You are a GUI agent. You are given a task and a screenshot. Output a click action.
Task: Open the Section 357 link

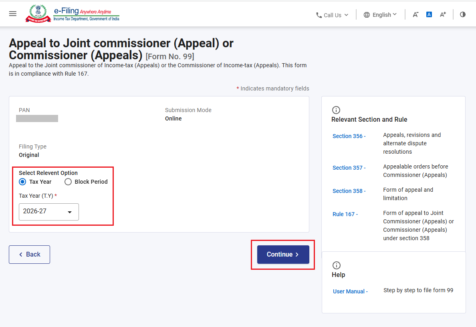[349, 168]
